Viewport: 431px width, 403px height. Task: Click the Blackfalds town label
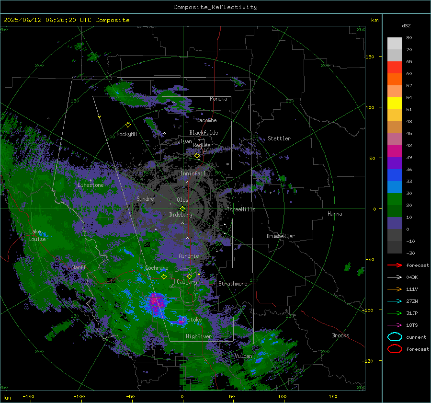[204, 133]
